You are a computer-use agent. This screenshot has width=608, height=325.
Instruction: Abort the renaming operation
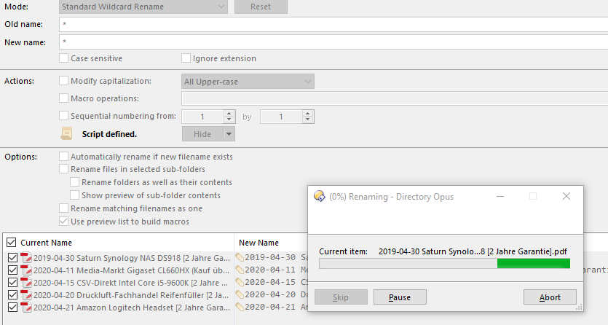tap(550, 297)
